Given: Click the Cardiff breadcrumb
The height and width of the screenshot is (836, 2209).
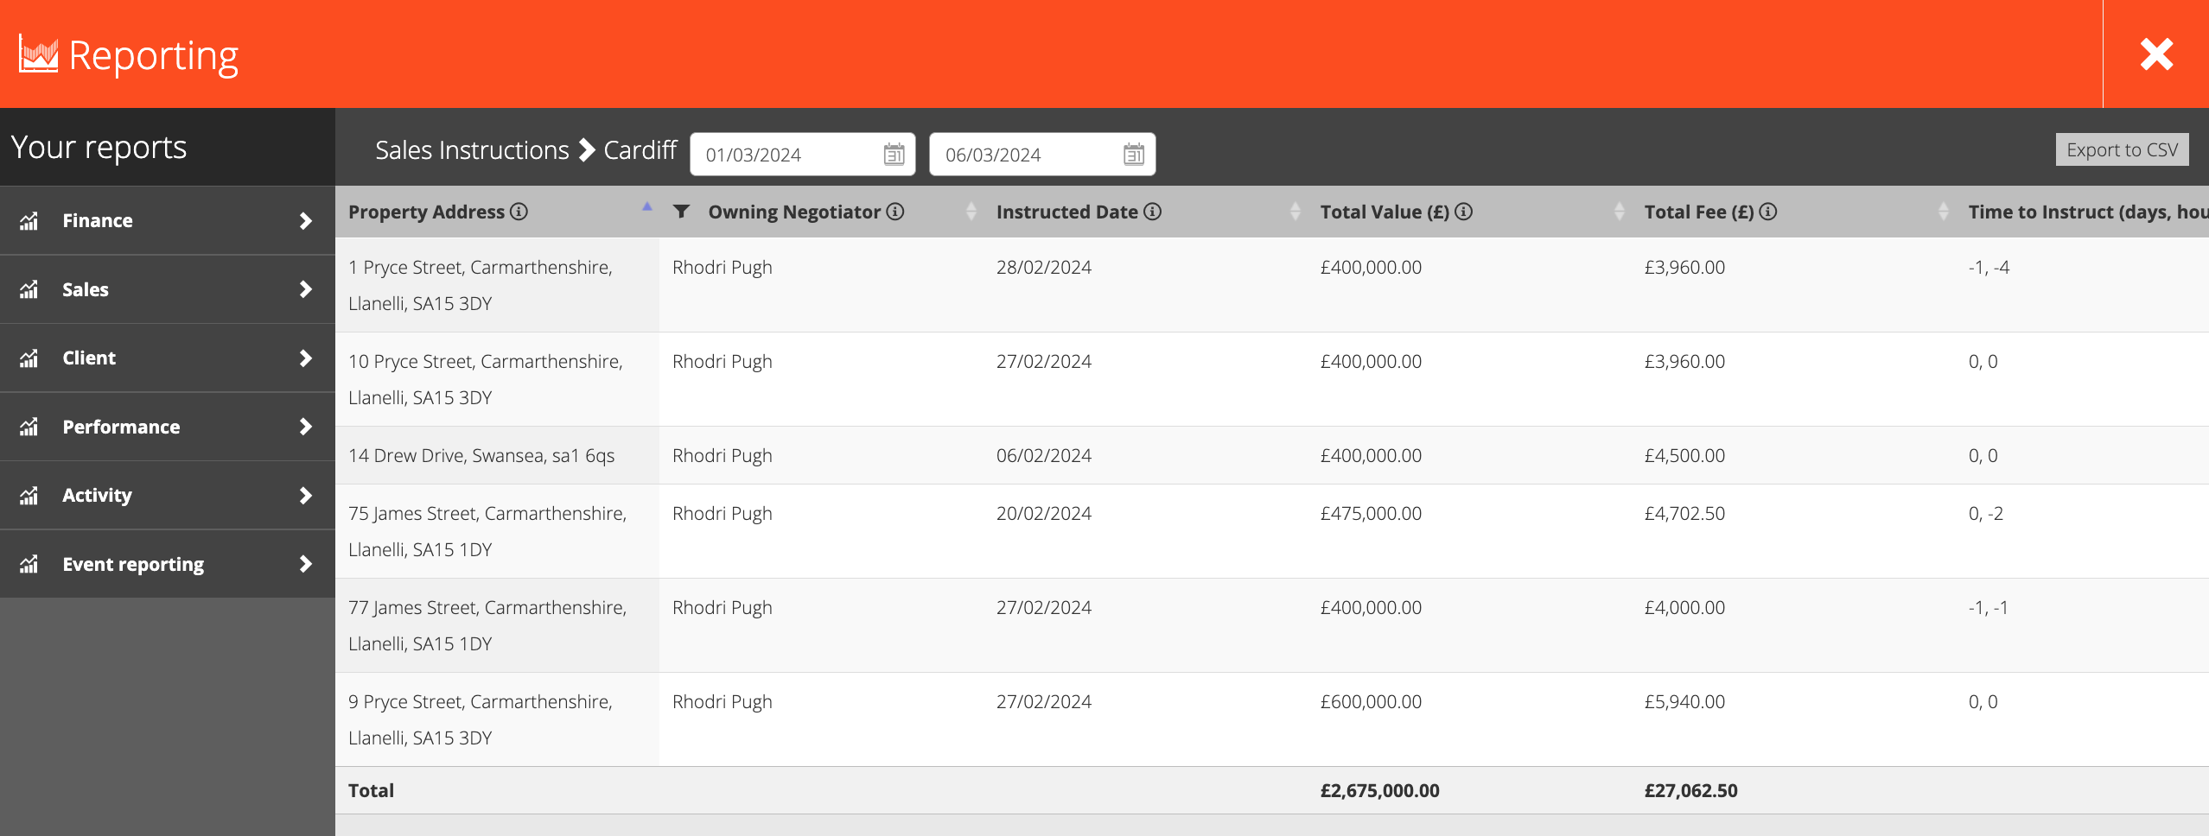Looking at the screenshot, I should pyautogui.click(x=640, y=150).
